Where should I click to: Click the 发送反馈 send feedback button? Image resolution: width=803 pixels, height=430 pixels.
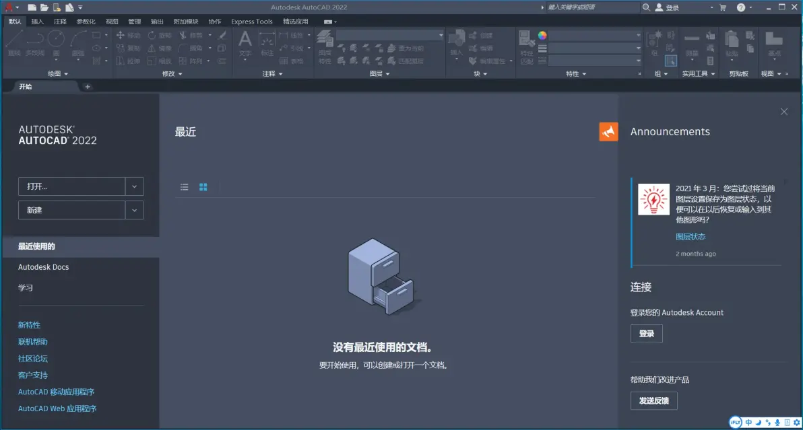[654, 400]
